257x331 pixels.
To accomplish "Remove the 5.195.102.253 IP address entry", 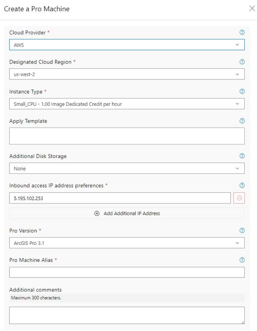I will click(x=239, y=198).
